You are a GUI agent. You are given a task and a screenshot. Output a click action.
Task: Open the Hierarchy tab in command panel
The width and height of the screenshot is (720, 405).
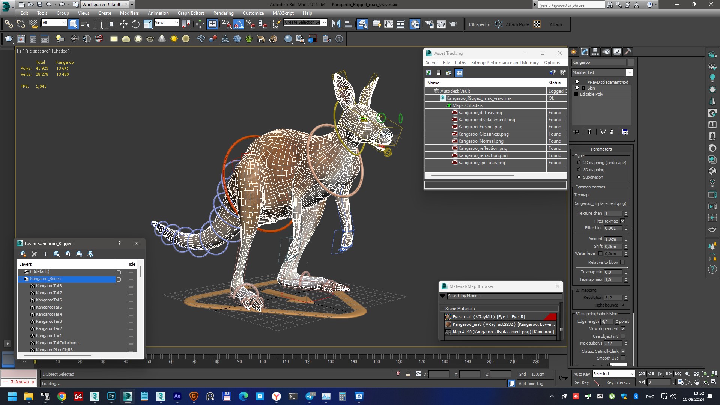click(595, 52)
